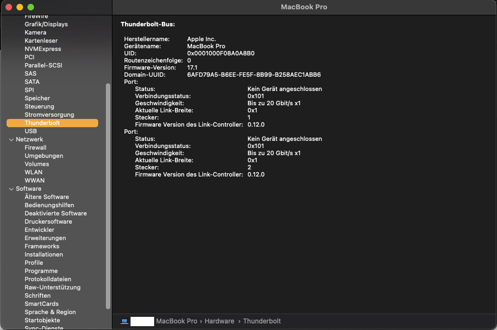Open Firewall settings info

(x=36, y=148)
